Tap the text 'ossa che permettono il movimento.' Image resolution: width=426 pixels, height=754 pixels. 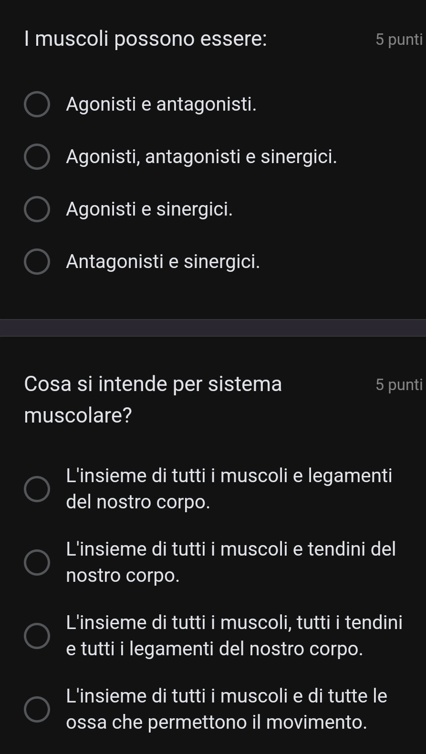pos(217,723)
